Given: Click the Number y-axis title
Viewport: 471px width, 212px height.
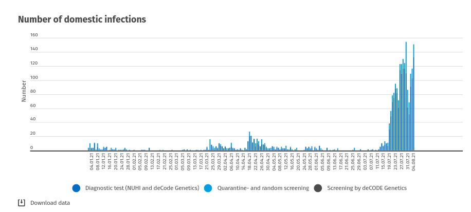Looking at the screenshot, I should click(x=24, y=91).
